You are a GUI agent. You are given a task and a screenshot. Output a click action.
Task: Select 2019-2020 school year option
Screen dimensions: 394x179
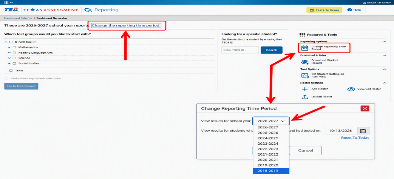(271, 165)
